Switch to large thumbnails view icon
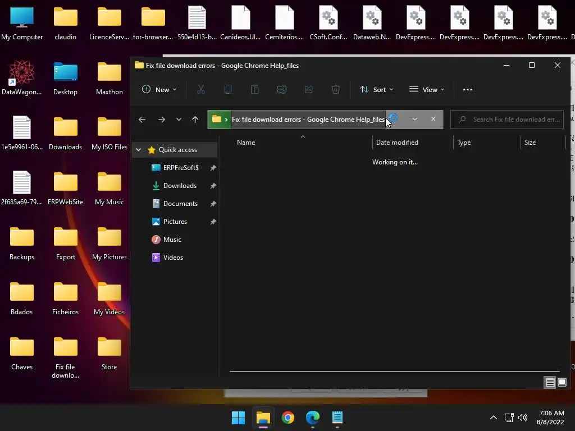This screenshot has height=431, width=575. (x=562, y=383)
